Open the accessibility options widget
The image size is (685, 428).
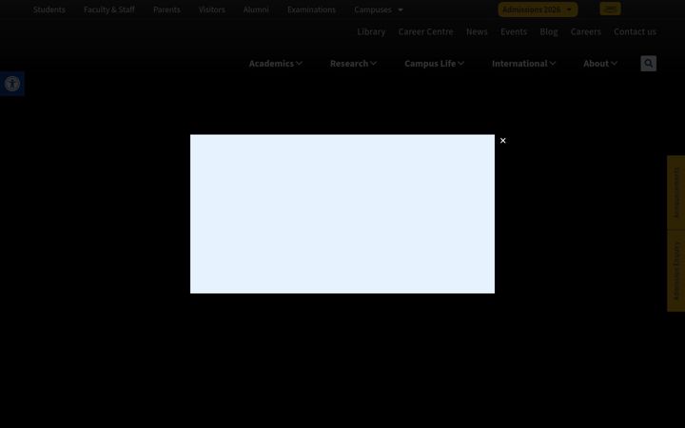(11, 84)
